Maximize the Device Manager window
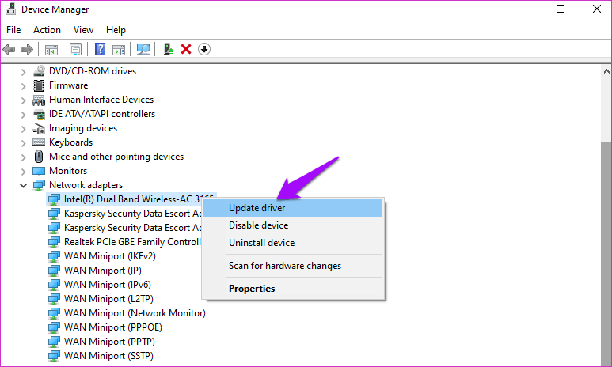Image resolution: width=612 pixels, height=367 pixels. point(561,9)
